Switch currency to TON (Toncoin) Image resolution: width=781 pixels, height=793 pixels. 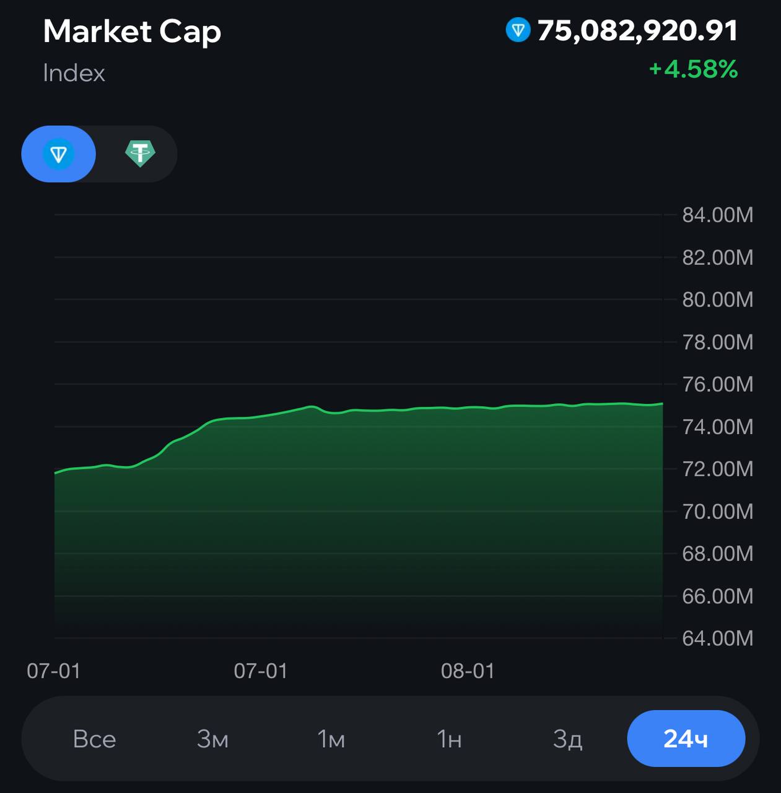tap(59, 154)
